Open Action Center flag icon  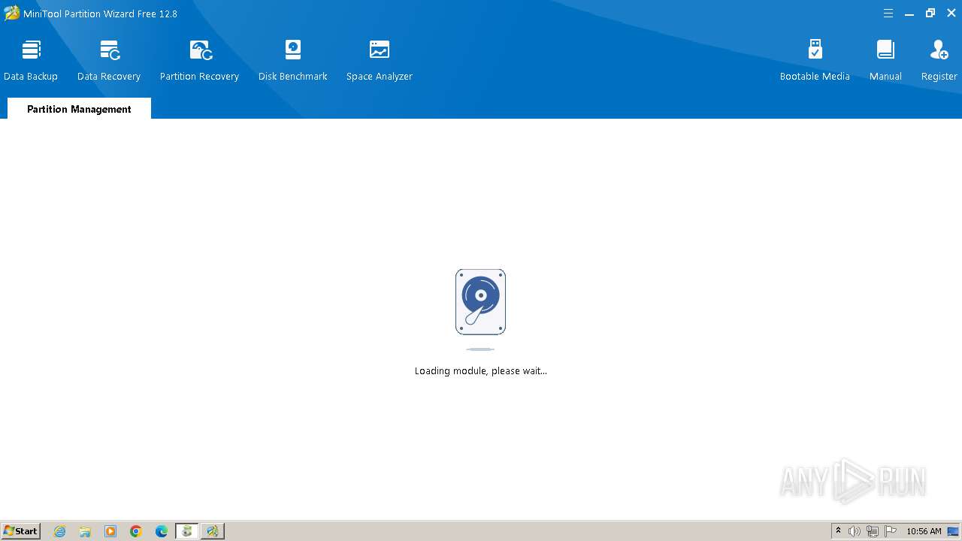[x=891, y=531]
